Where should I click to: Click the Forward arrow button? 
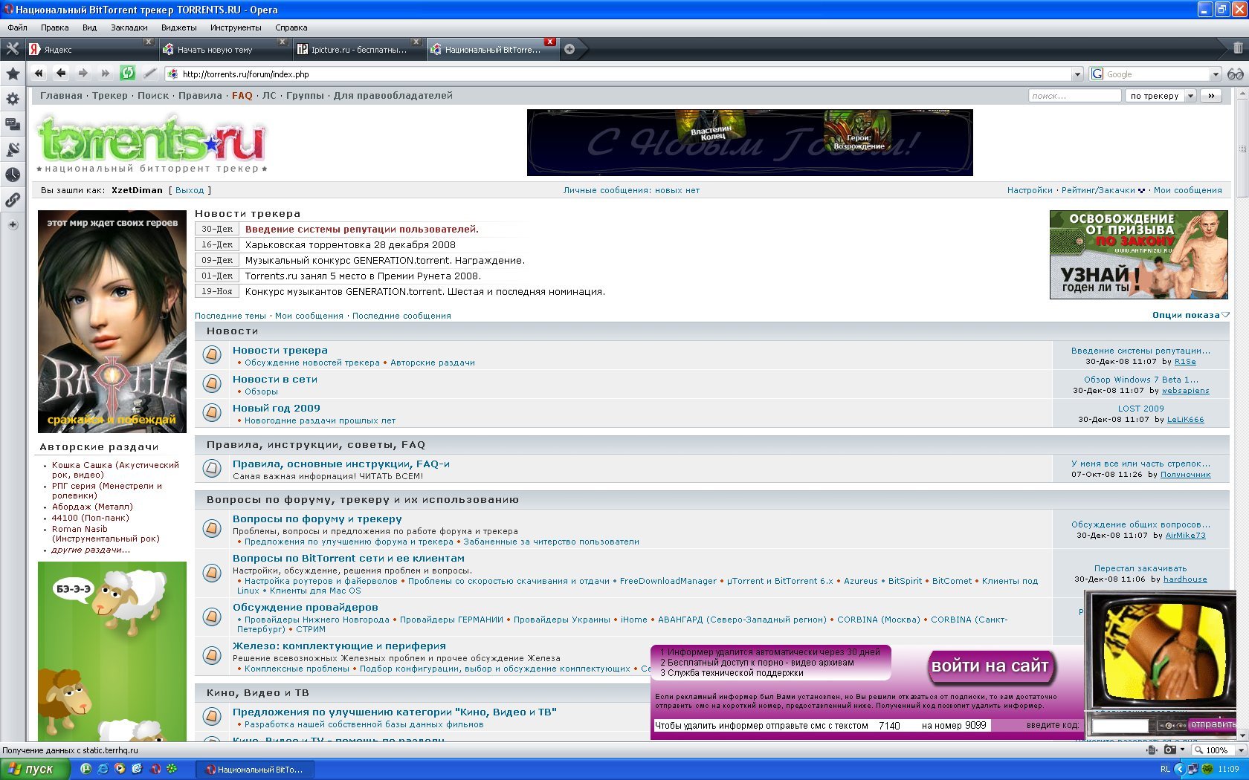pyautogui.click(x=83, y=74)
